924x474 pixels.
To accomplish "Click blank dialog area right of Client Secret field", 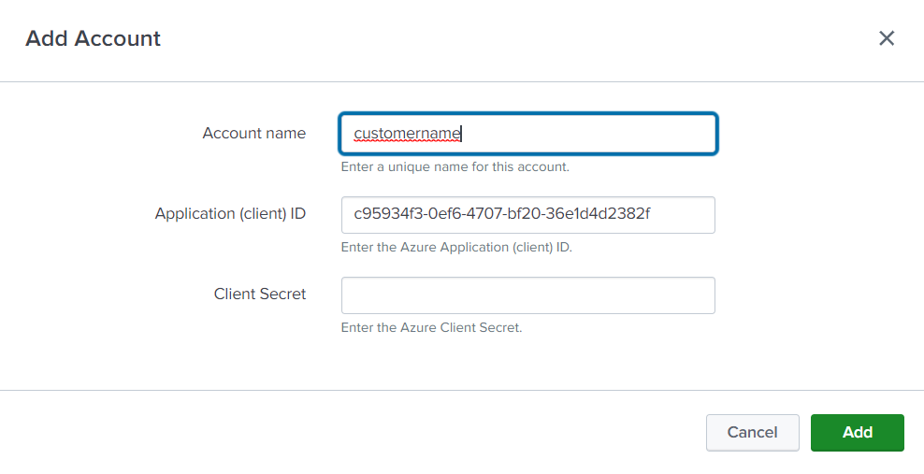I will (814, 294).
